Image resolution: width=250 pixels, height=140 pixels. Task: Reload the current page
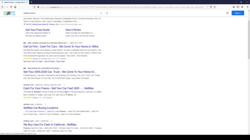click(x=11, y=7)
